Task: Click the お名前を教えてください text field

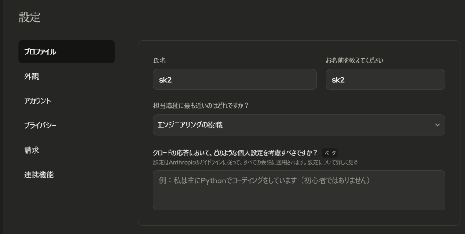Action: click(x=385, y=79)
